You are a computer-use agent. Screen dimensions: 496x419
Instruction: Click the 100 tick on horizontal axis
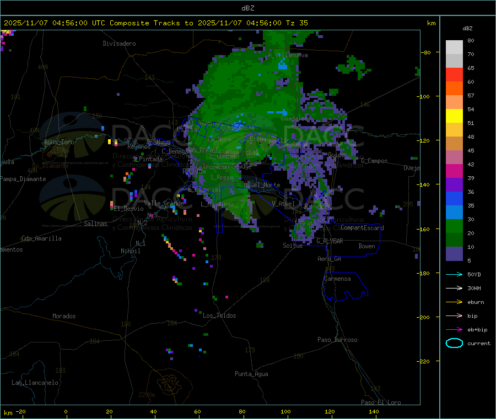[285, 411]
